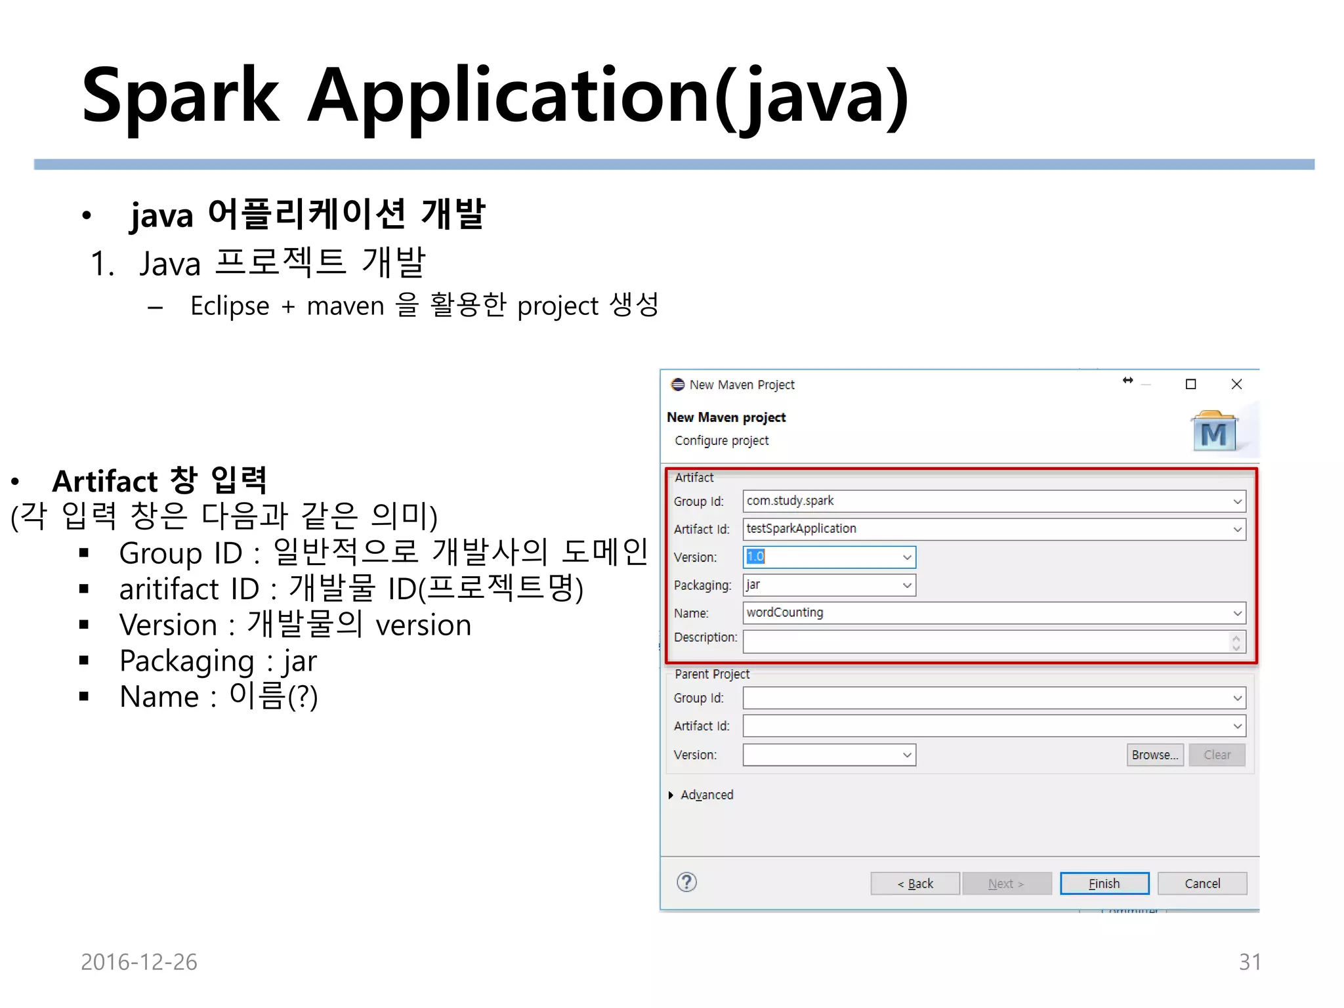The width and height of the screenshot is (1344, 1008).
Task: Open the Packaging jar dropdown
Action: pyautogui.click(x=907, y=585)
